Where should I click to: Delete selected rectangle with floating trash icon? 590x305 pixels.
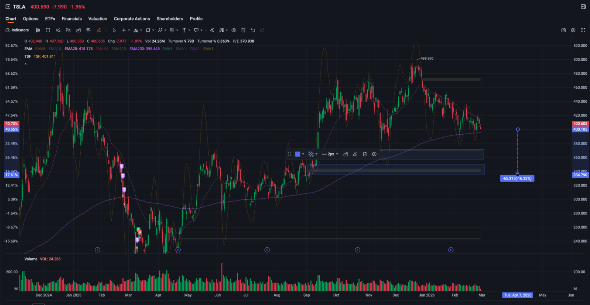365,154
